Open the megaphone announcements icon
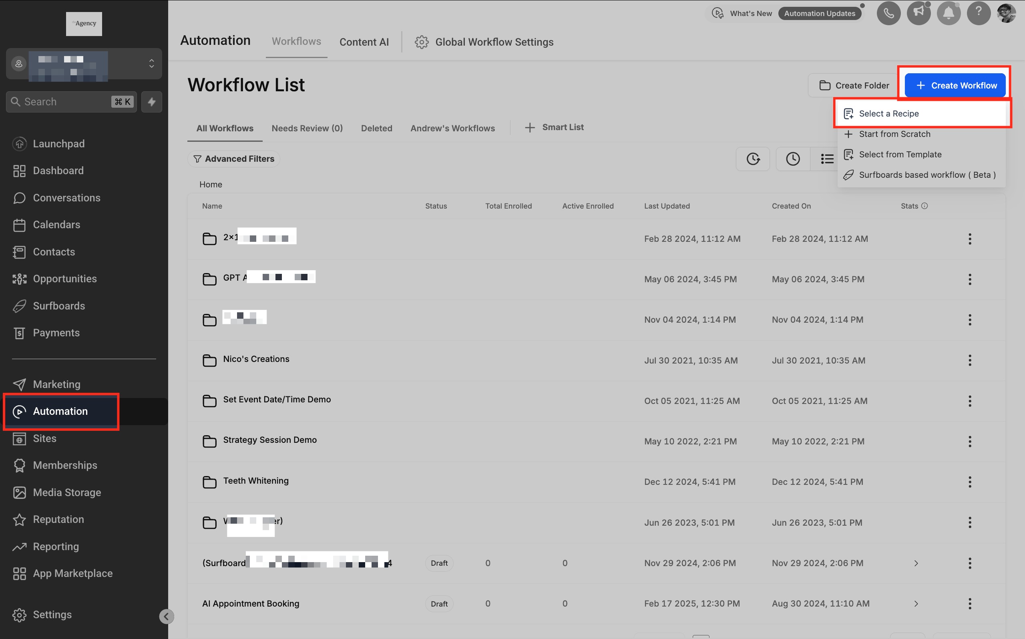1025x639 pixels. (918, 14)
